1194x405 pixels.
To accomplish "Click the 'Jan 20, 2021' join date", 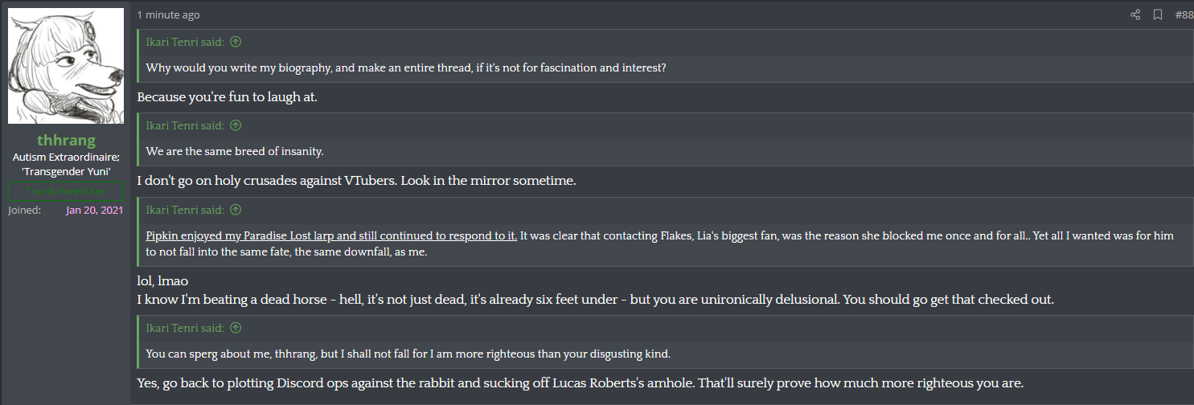I will [94, 211].
